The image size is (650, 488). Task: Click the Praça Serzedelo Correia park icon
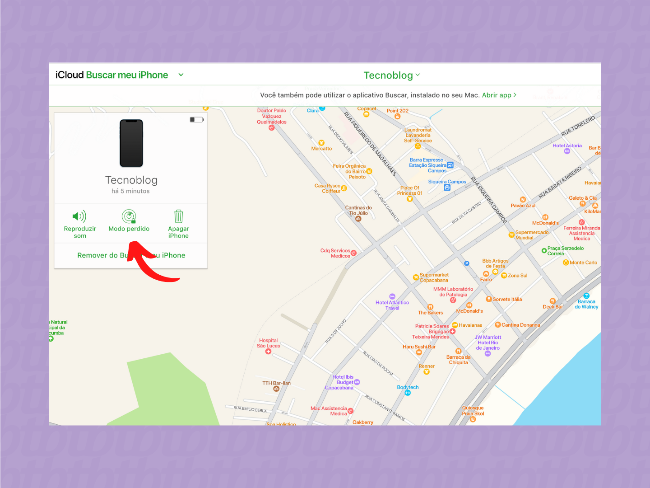[x=544, y=250]
